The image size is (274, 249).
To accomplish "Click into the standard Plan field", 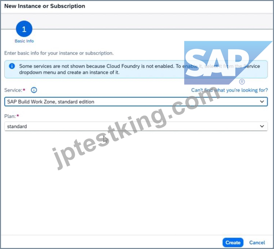I will point(136,126).
